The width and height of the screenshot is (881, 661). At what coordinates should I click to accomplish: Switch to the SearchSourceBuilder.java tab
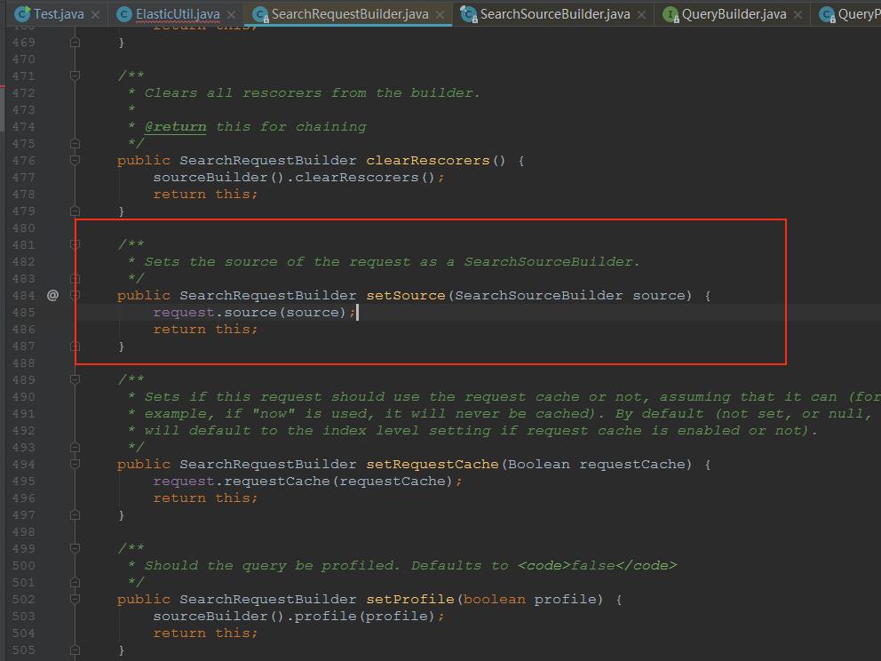coord(554,14)
